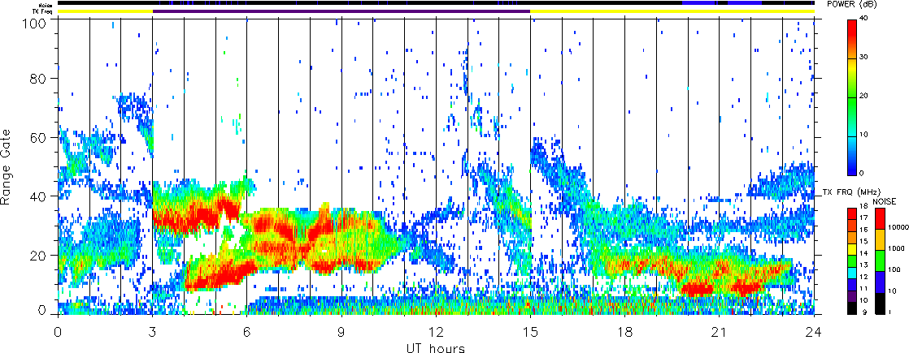Click the 'POWER (dB)' colorbar title
This screenshot has height=353, width=909.
click(x=851, y=4)
